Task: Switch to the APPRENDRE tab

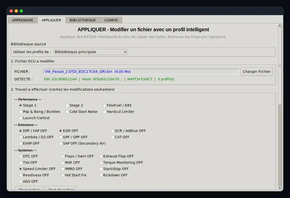Action: [23, 20]
